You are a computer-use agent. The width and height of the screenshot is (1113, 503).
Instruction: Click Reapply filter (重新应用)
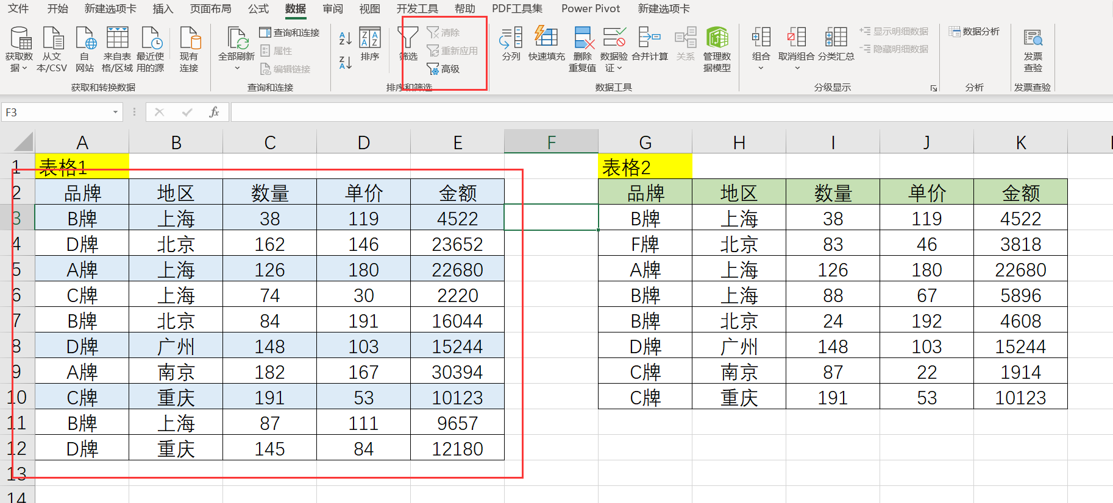pos(452,51)
